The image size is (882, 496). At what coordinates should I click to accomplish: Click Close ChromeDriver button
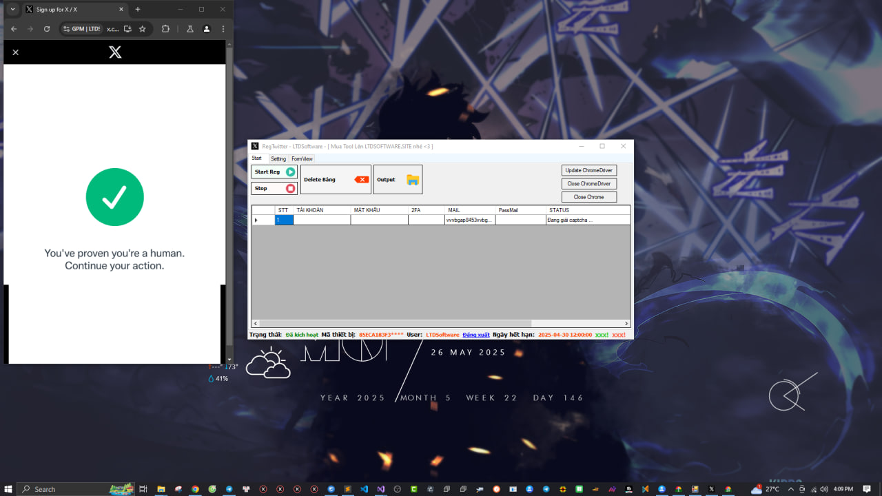[589, 183]
